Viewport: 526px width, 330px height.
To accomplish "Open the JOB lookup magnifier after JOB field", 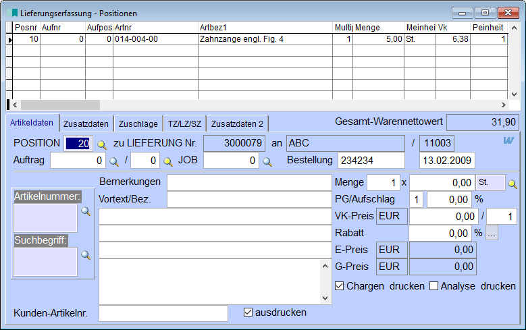I will [267, 161].
